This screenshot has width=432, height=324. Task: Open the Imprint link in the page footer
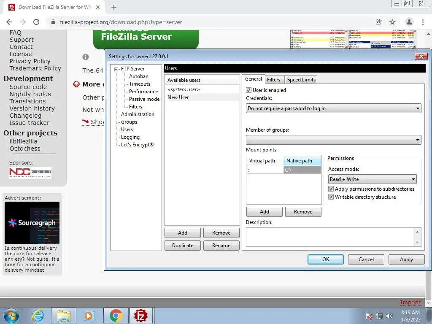click(410, 302)
